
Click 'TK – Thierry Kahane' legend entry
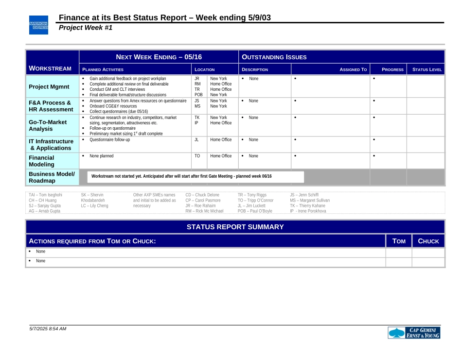click(308, 206)
